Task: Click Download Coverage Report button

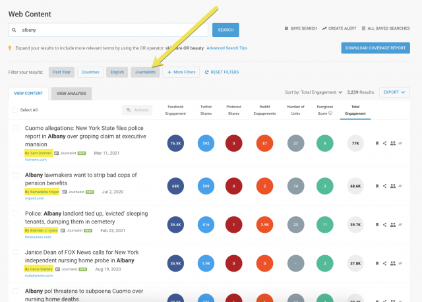Action: [375, 48]
